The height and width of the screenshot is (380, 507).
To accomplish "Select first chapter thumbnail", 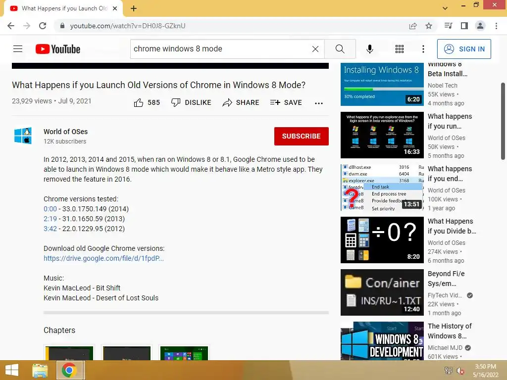I will 69,353.
